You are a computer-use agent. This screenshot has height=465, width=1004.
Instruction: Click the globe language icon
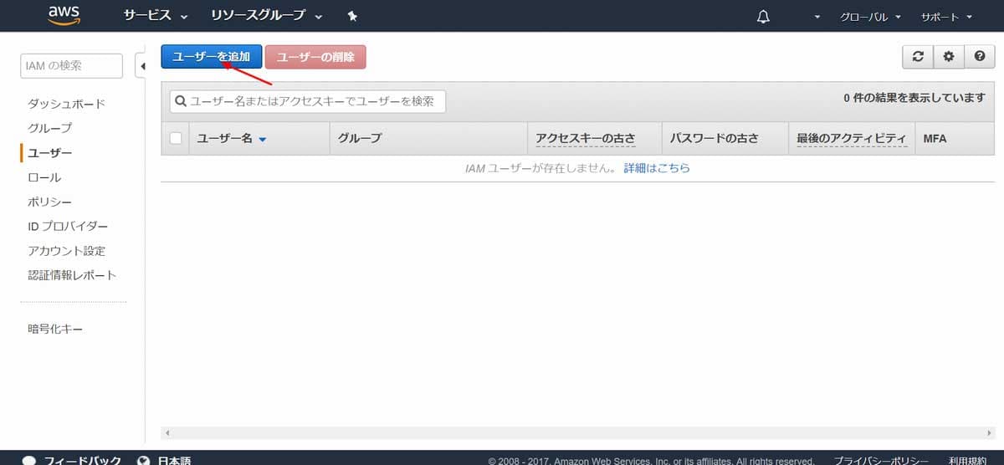click(144, 461)
